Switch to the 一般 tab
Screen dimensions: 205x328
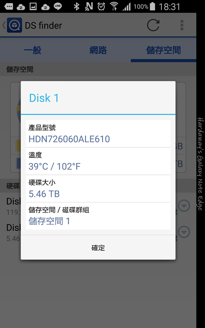[33, 50]
